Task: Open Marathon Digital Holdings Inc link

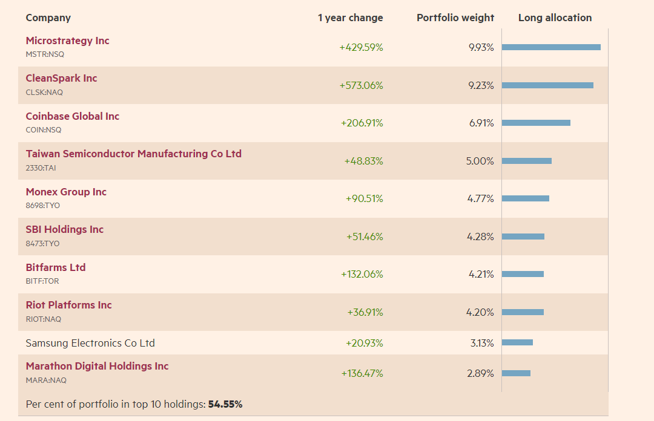Action: click(x=97, y=367)
